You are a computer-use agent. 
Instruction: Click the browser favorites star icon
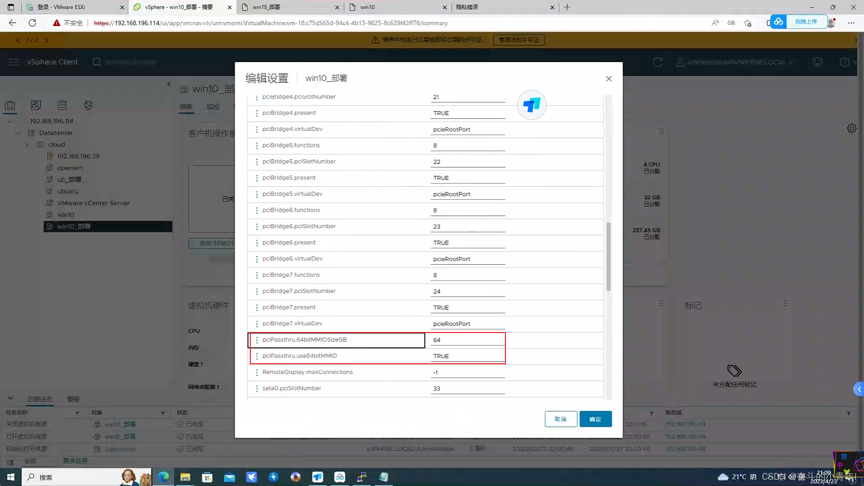748,23
